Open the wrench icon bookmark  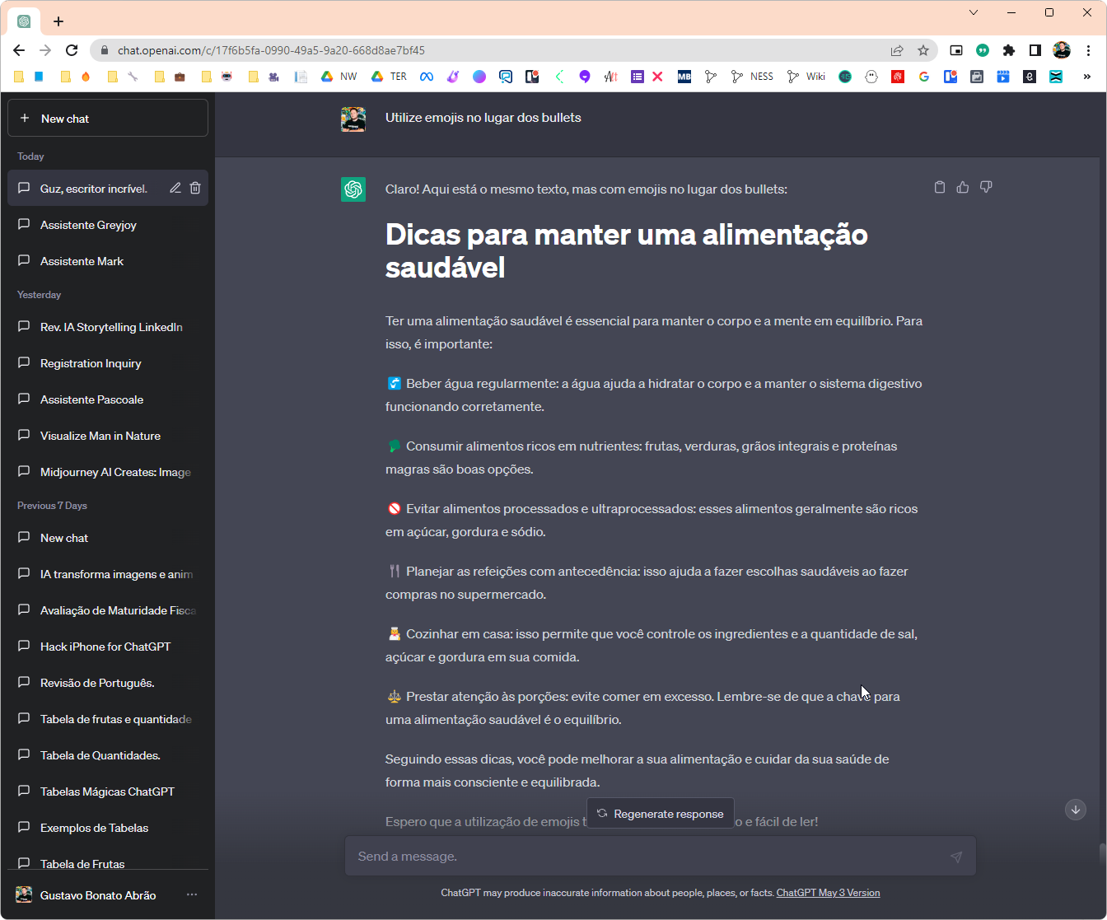133,77
